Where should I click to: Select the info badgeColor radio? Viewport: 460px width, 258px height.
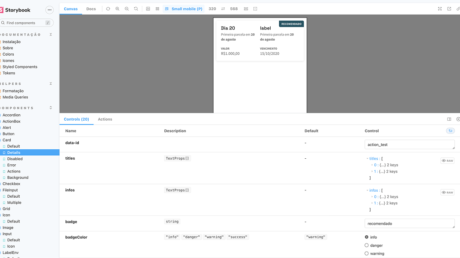[x=367, y=237]
